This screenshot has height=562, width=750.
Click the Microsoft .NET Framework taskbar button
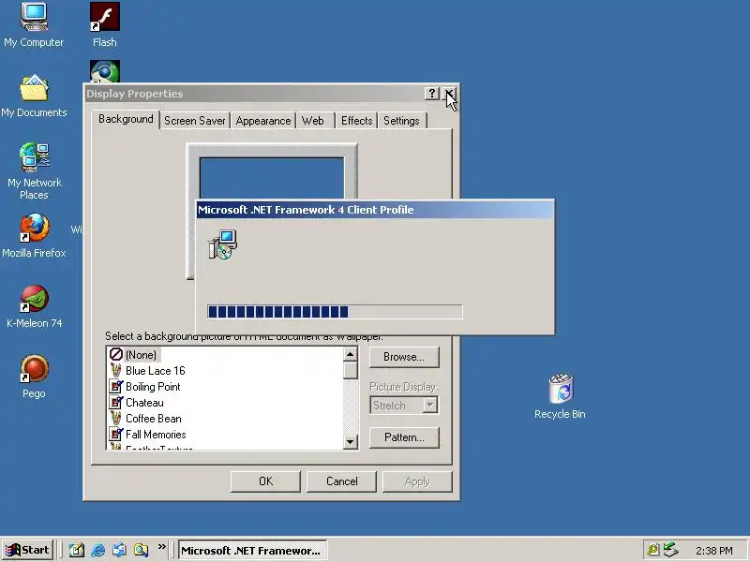(x=252, y=551)
